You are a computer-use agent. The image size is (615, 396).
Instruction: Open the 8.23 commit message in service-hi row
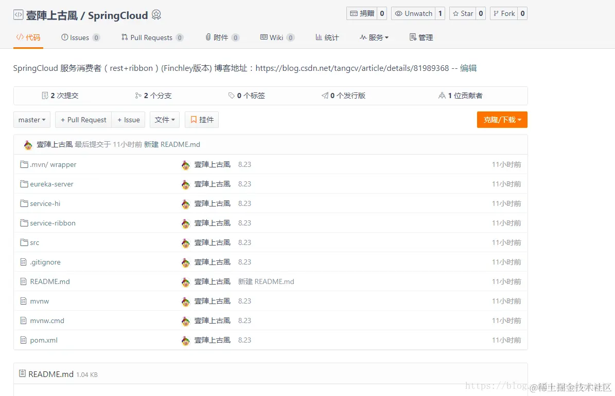(x=244, y=203)
